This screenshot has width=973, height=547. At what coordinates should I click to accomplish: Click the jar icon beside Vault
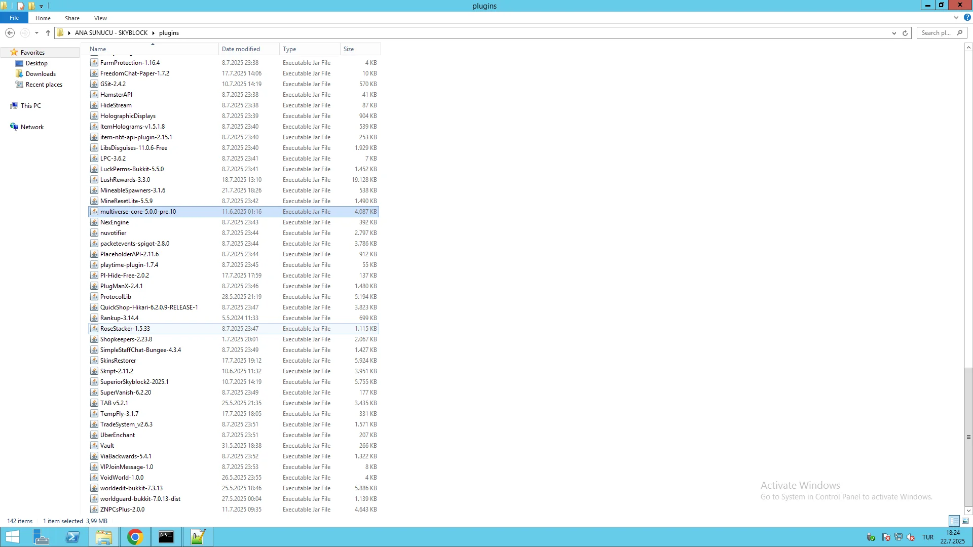94,446
